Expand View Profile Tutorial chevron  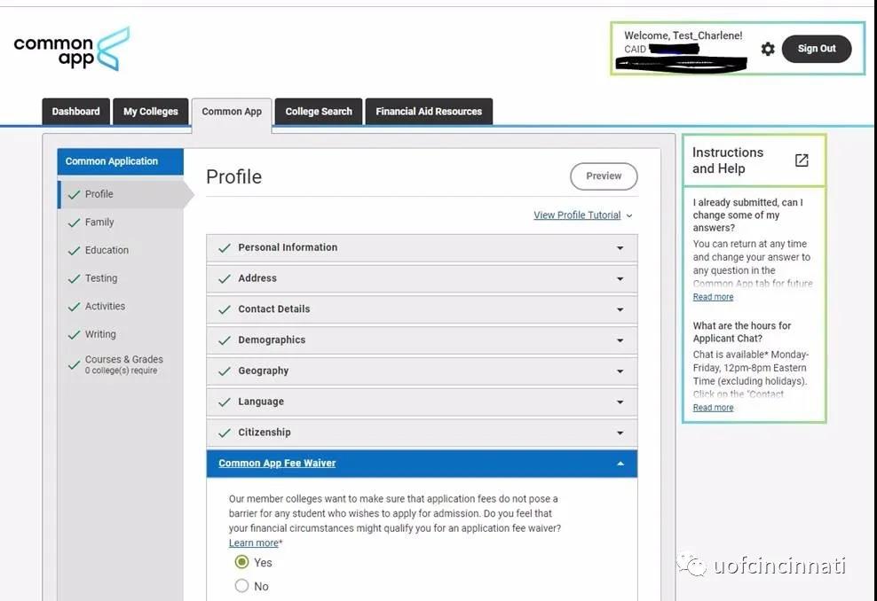pos(629,215)
